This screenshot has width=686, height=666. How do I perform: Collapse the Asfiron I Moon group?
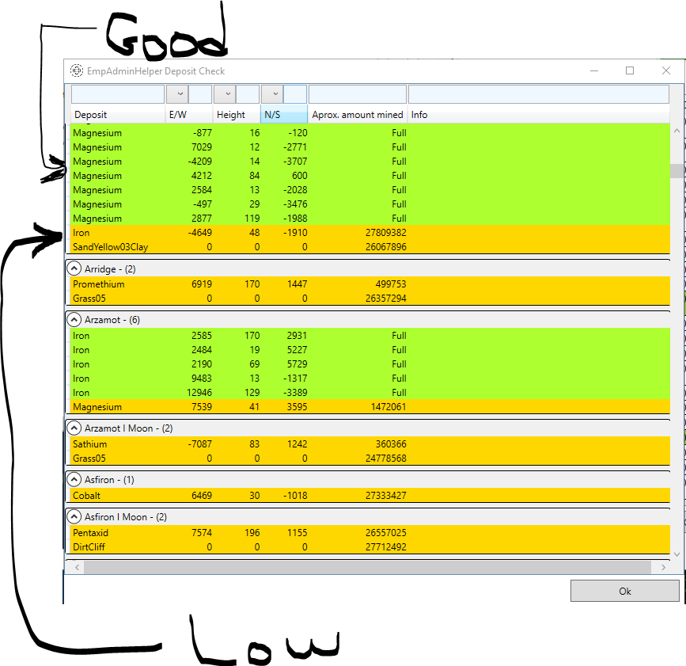75,517
